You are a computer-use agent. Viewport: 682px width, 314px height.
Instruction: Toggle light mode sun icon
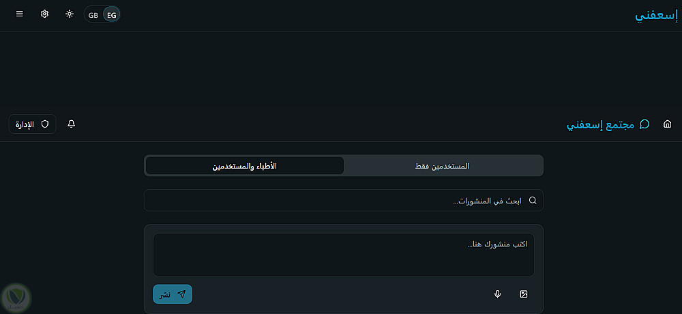point(70,14)
